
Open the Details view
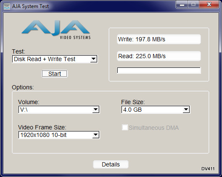pos(111,164)
